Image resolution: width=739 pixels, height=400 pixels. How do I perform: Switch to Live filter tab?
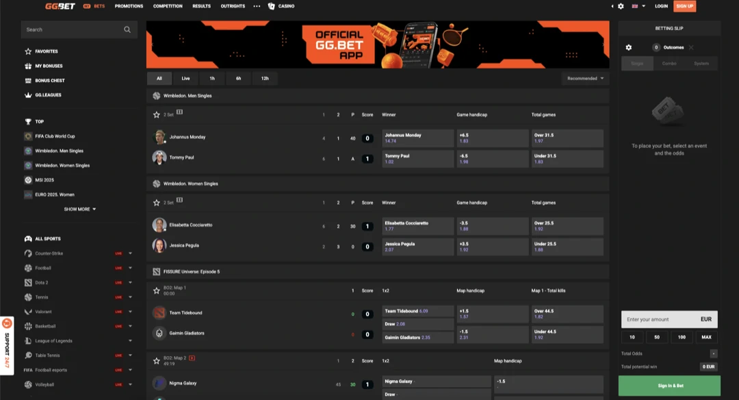pos(185,78)
